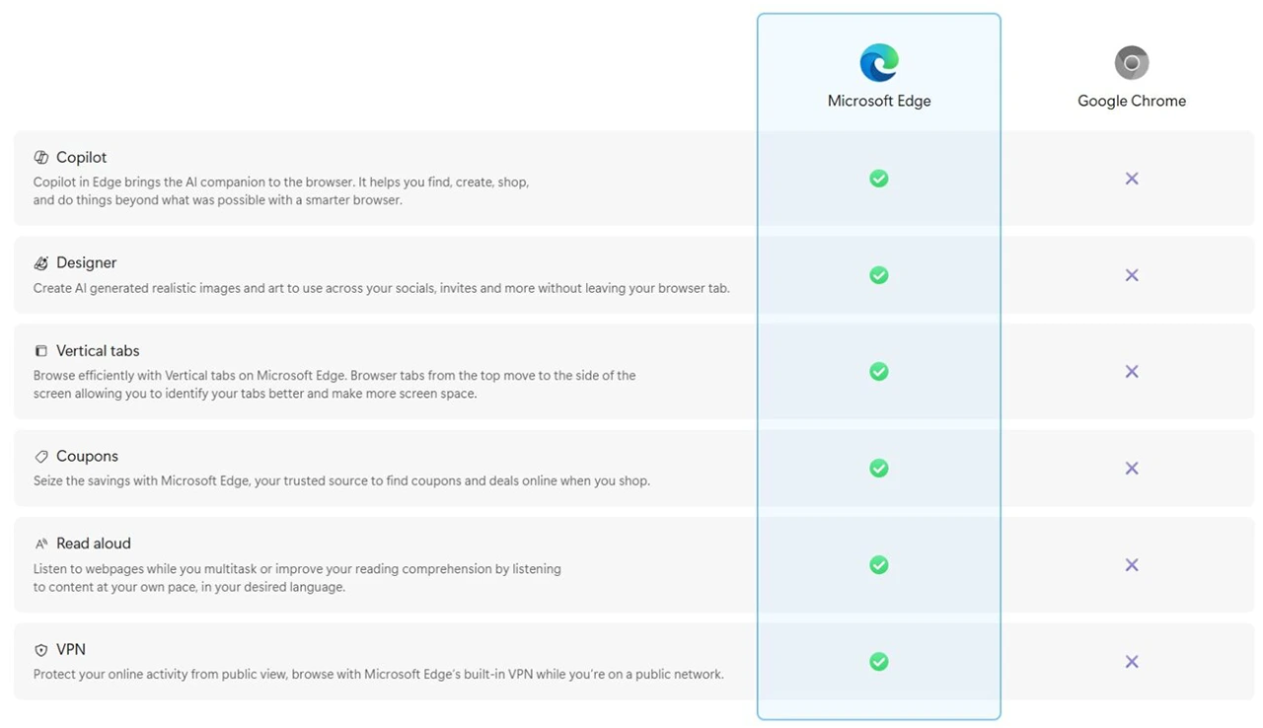Viewport: 1263px width, 728px height.
Task: Click the green checkmark for Copilot under Edge
Action: [x=878, y=179]
